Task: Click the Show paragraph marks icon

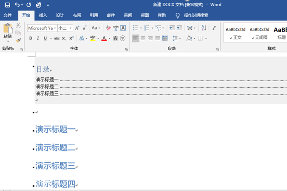Action: click(214, 28)
